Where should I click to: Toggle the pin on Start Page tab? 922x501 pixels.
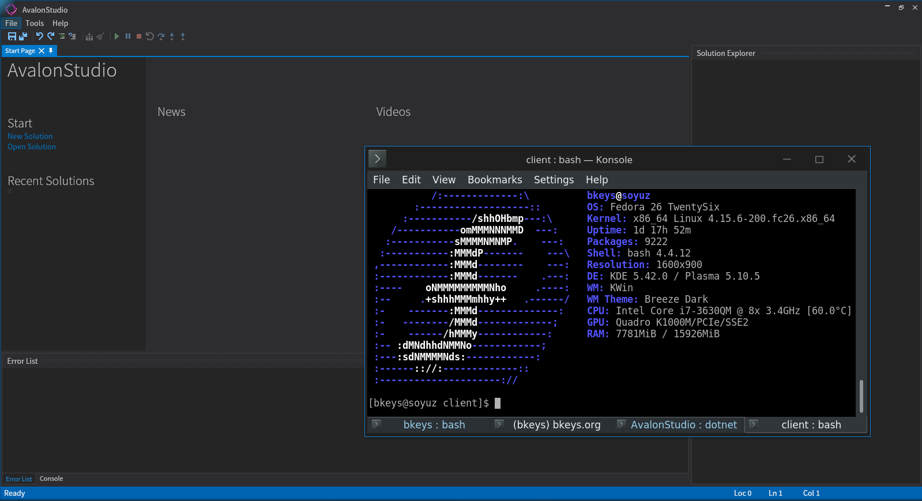[x=51, y=51]
